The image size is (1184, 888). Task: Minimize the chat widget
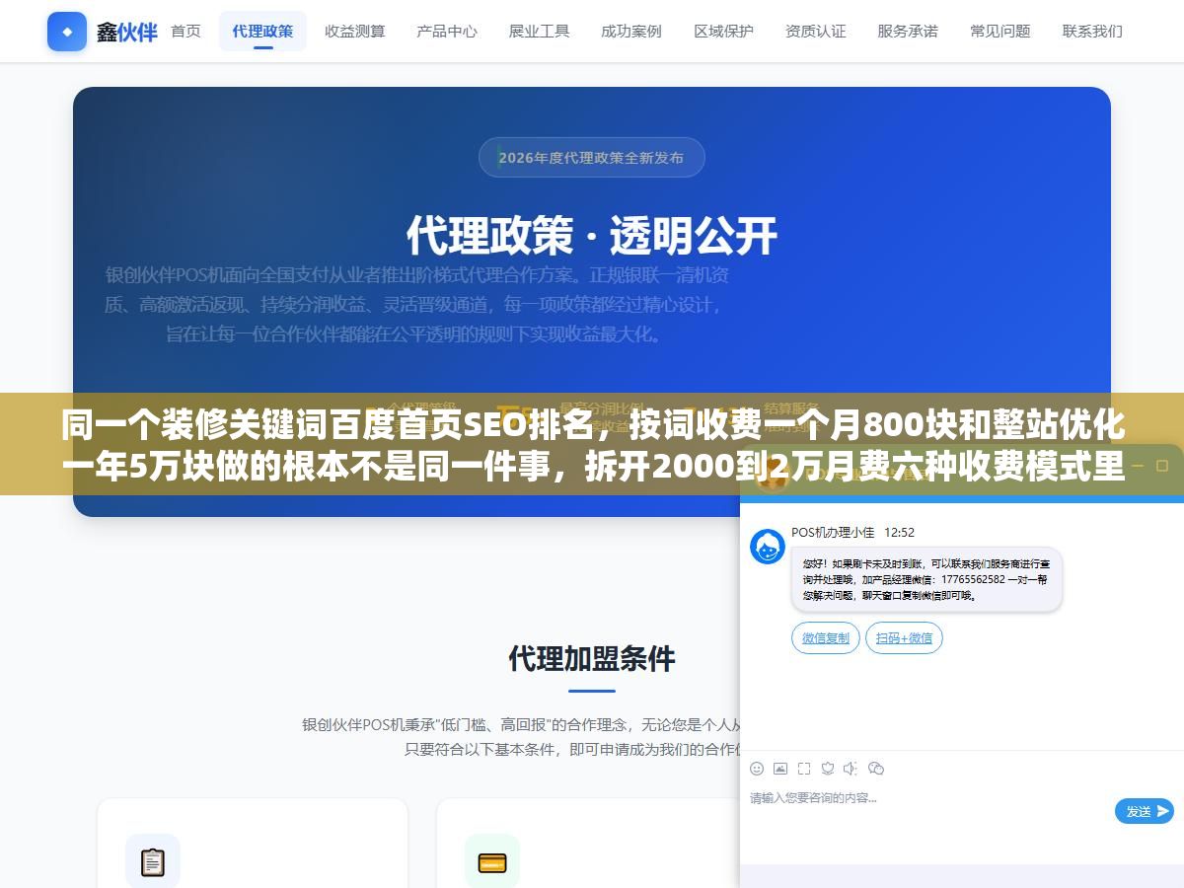pos(1137,465)
